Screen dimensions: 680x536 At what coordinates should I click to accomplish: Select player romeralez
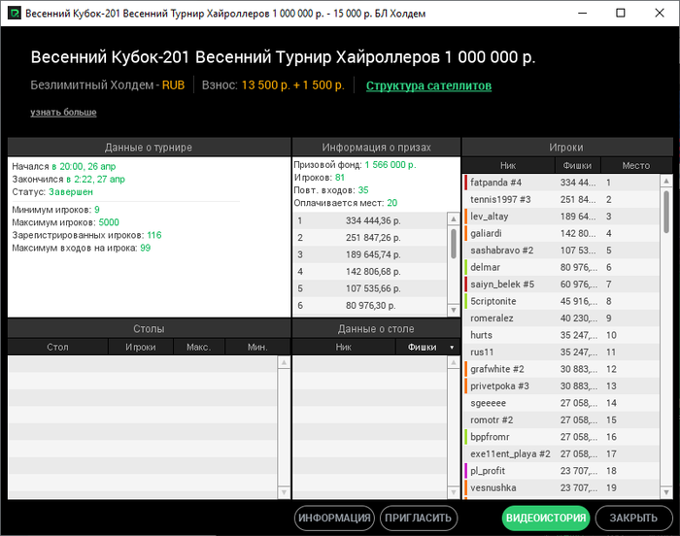tap(561, 318)
